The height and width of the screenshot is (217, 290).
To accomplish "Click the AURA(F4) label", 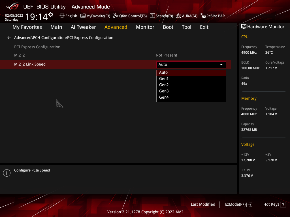I will (x=189, y=16).
